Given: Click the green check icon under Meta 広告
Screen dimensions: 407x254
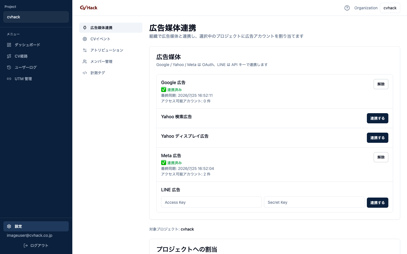Looking at the screenshot, I should [164, 163].
